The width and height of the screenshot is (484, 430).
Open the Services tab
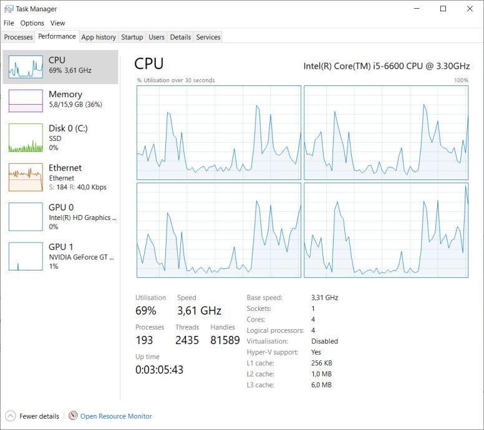pyautogui.click(x=208, y=37)
